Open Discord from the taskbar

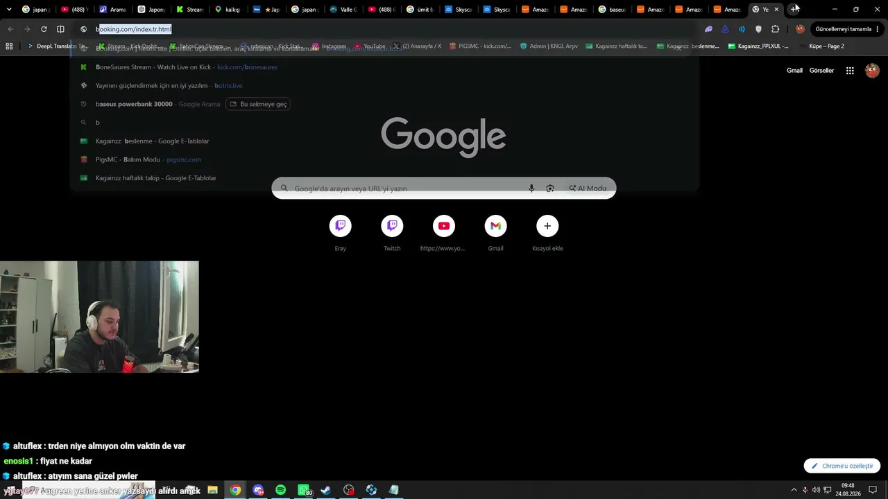click(x=258, y=490)
